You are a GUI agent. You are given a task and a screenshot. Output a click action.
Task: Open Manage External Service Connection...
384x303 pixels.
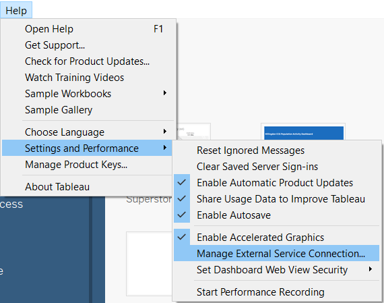(x=276, y=254)
